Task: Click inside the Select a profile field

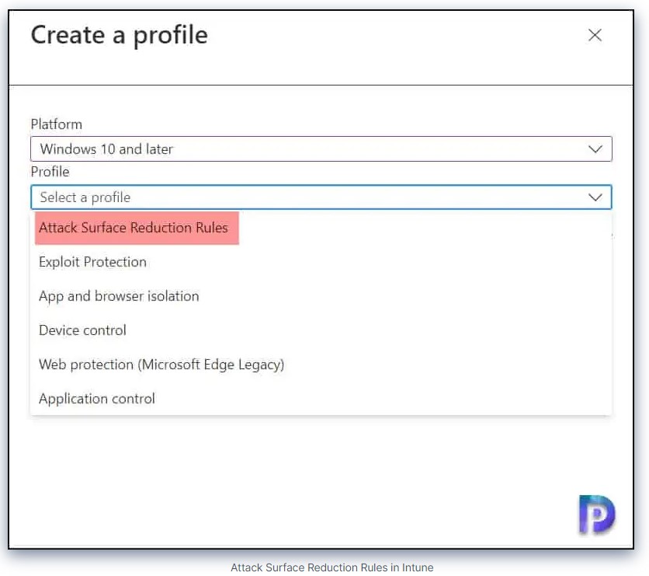Action: (x=311, y=197)
